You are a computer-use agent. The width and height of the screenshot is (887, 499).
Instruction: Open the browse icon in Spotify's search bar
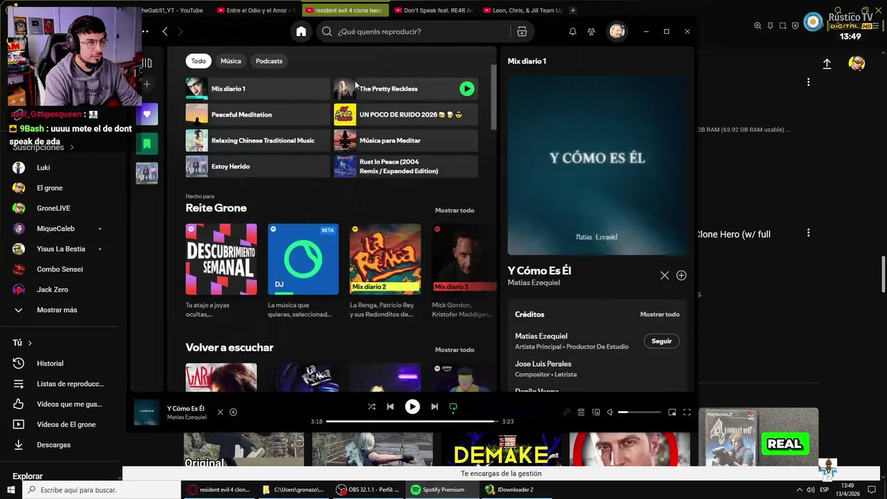point(522,31)
